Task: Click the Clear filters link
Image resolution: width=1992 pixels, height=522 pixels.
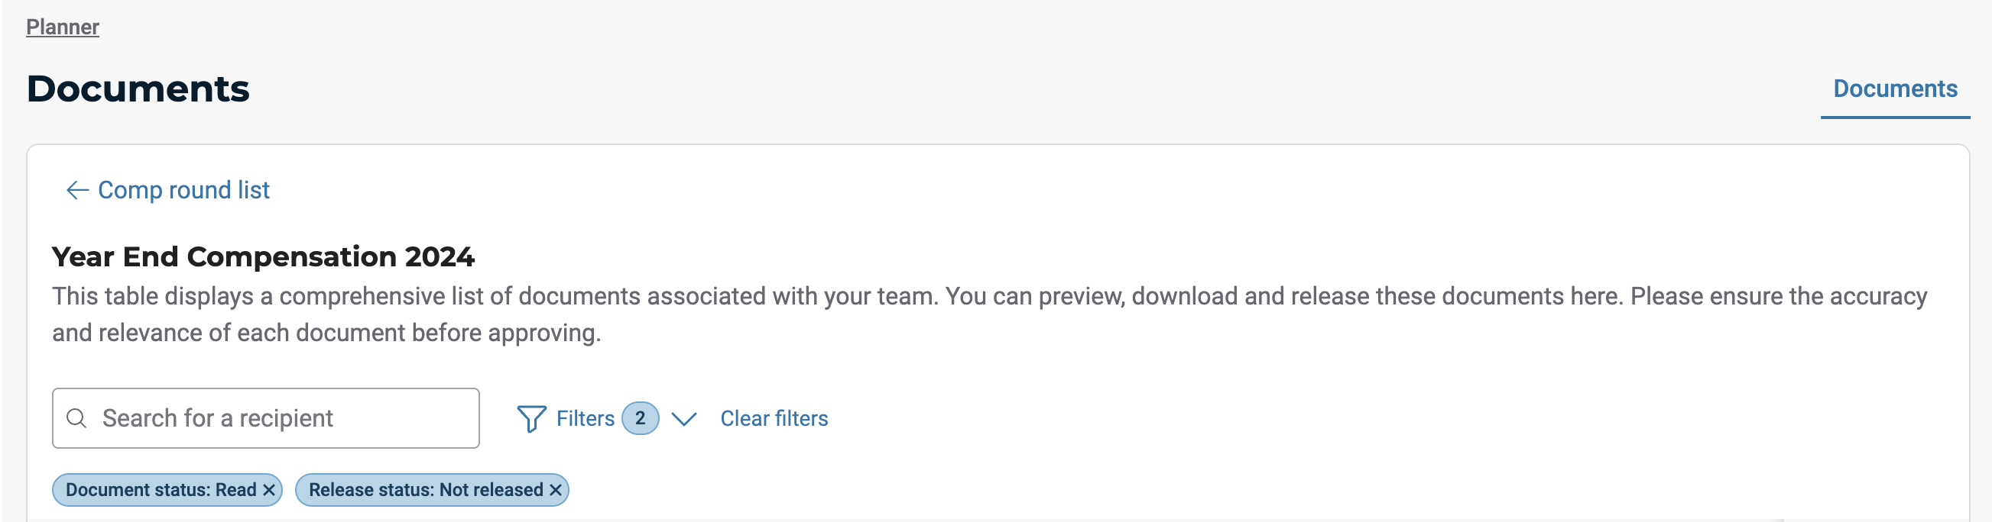Action: tap(774, 418)
